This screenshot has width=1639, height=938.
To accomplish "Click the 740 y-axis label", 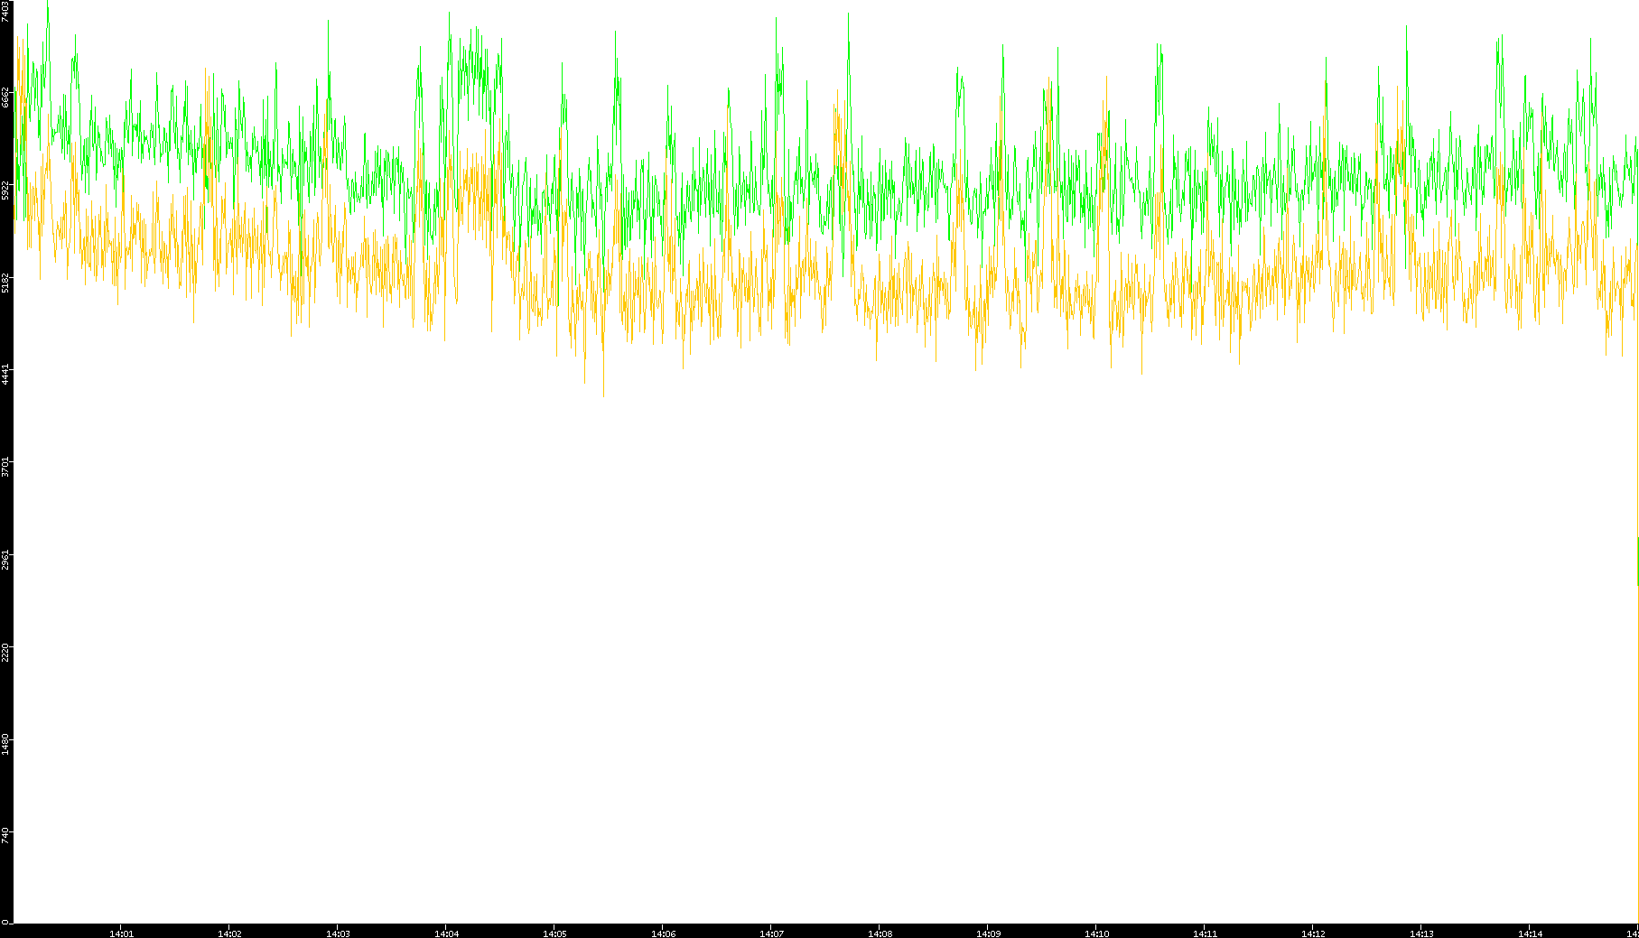I will (5, 834).
